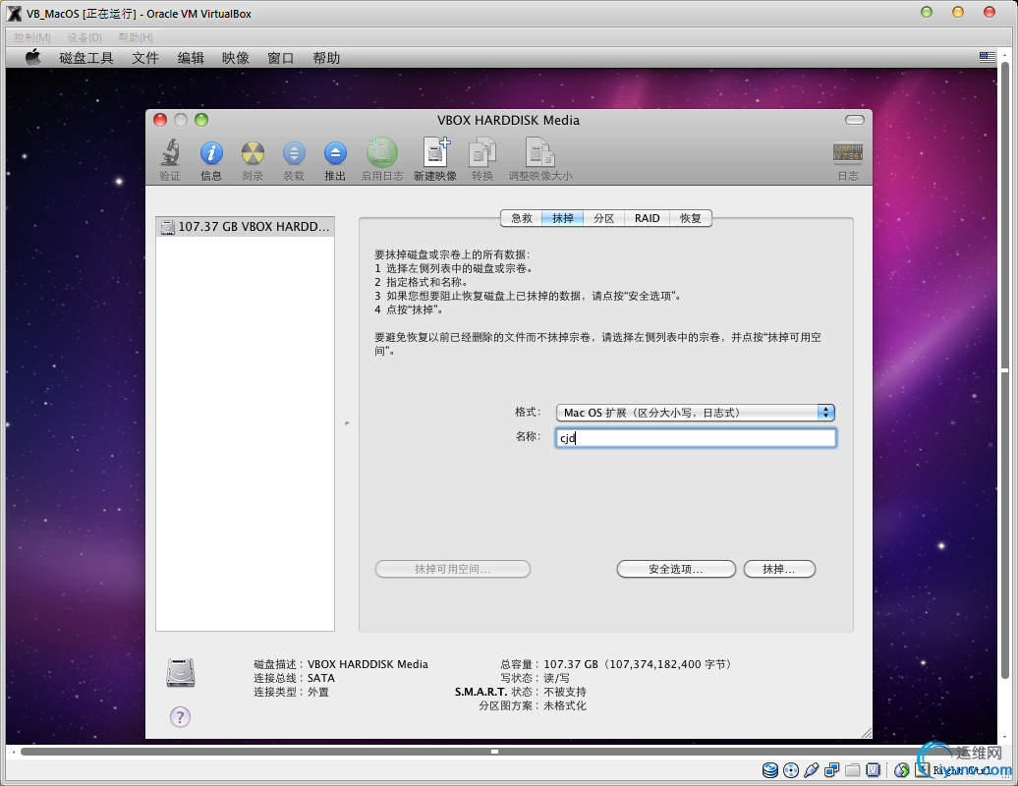Click the splitter handle beside the disk list
1018x786 pixels.
(347, 423)
